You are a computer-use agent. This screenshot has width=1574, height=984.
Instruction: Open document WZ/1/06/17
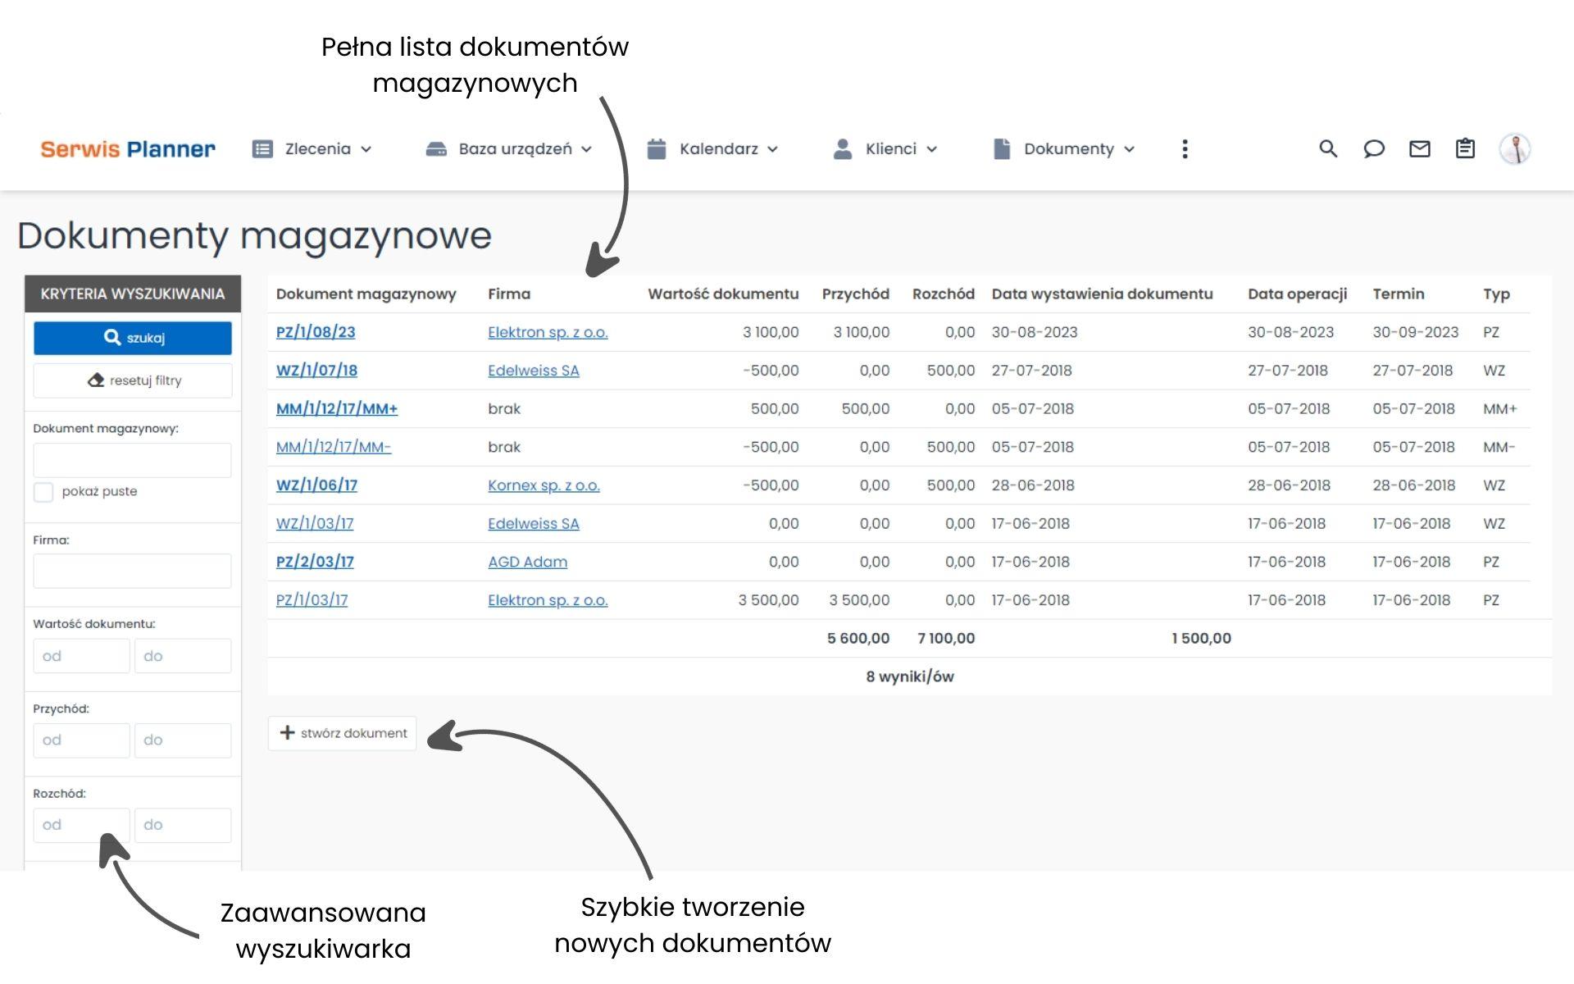coord(316,485)
